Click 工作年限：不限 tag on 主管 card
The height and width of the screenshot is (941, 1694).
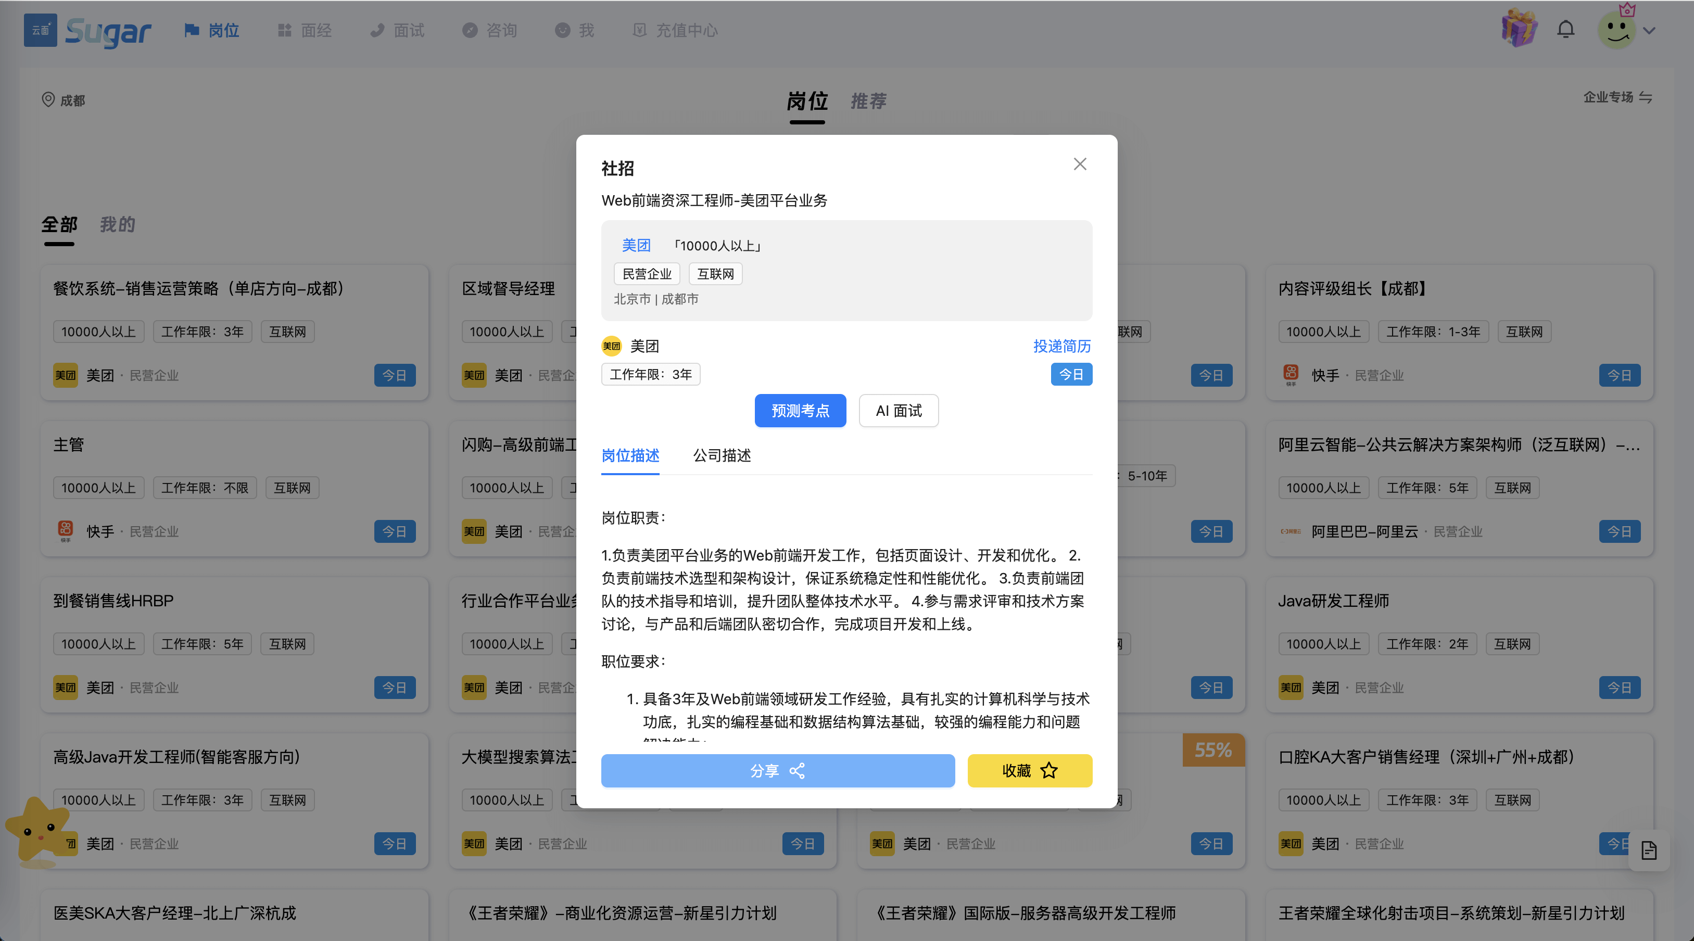205,488
